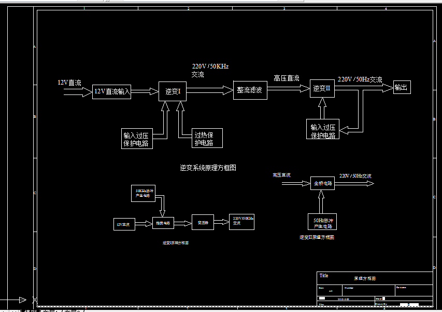This screenshot has height=312, width=442.
Task: Select the 逆变I block in main diagram
Action: (x=173, y=91)
